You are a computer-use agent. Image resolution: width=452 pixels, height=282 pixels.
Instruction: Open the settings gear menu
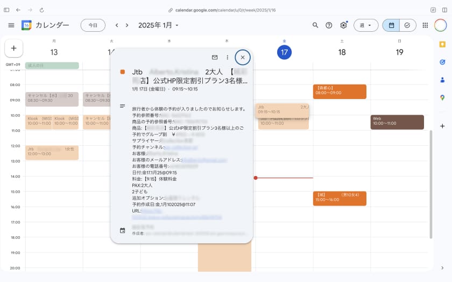pyautogui.click(x=343, y=25)
